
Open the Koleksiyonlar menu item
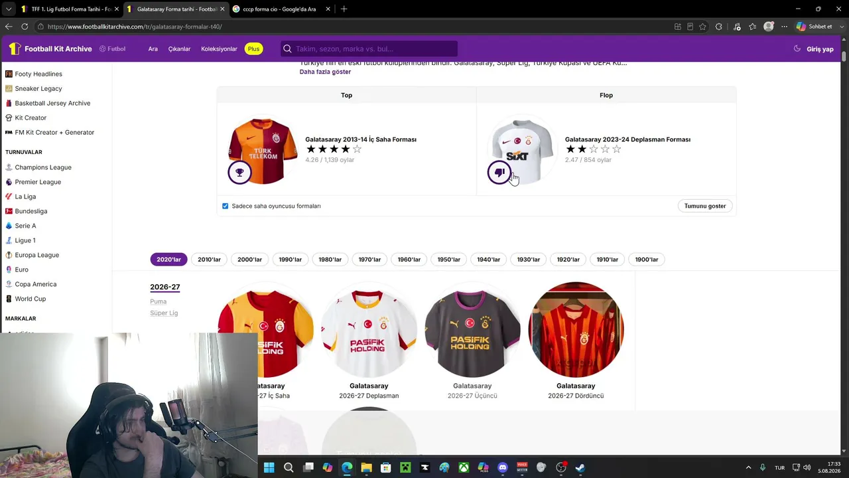point(219,48)
